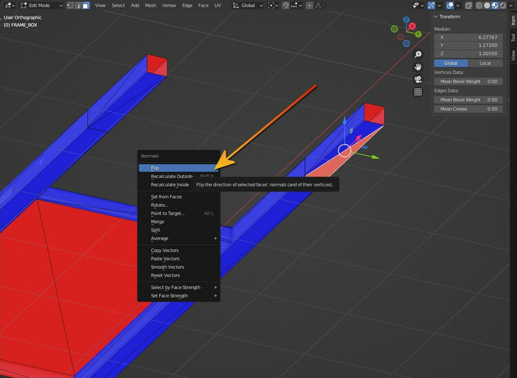Click the pan view hand icon

(418, 67)
